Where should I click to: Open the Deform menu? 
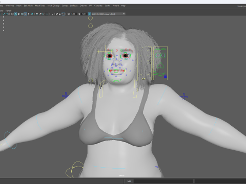(83, 6)
